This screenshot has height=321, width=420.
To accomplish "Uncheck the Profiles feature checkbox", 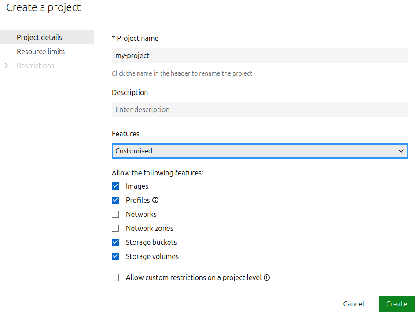I will [x=115, y=200].
